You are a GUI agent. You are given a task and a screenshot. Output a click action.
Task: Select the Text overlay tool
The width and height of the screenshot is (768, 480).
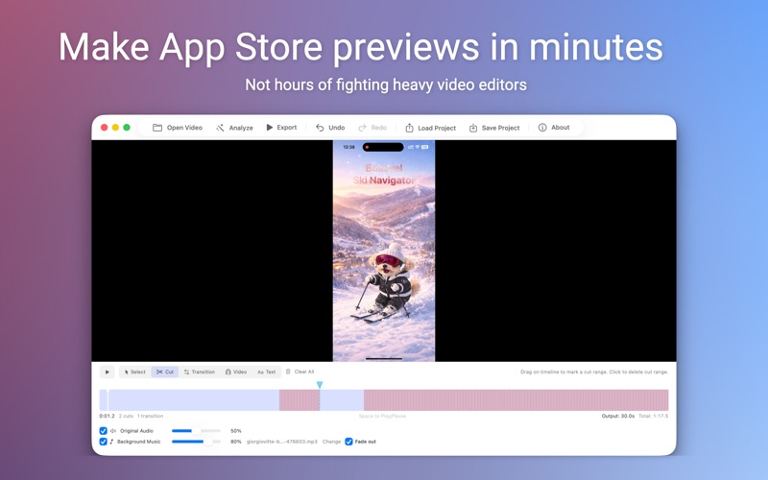coord(267,372)
